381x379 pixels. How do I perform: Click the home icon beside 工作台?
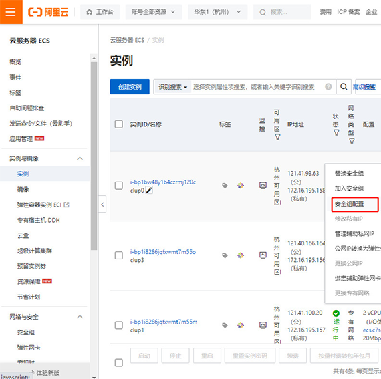[89, 12]
